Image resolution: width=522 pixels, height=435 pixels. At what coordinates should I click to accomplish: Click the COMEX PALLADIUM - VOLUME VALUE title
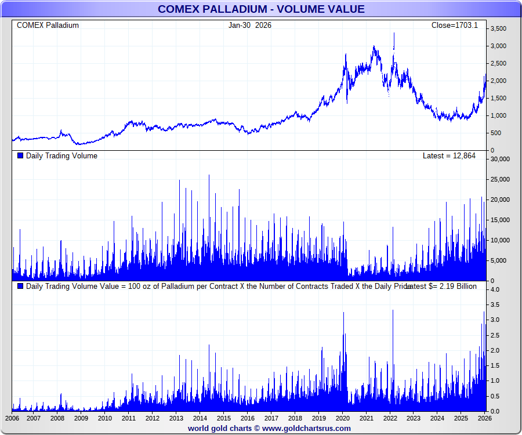coord(261,9)
